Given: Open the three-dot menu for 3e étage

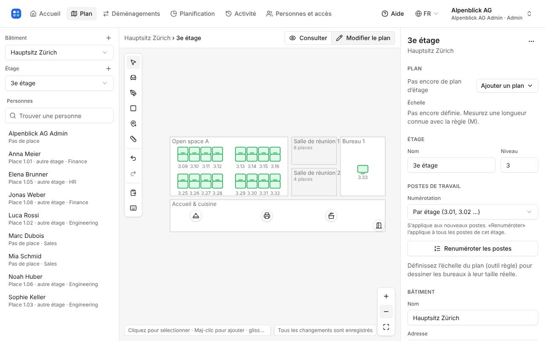Looking at the screenshot, I should tap(531, 41).
